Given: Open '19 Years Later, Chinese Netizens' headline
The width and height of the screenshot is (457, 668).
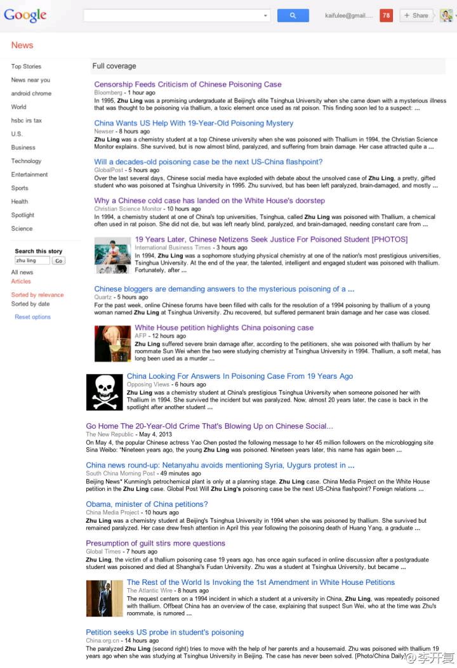Looking at the screenshot, I should [271, 239].
